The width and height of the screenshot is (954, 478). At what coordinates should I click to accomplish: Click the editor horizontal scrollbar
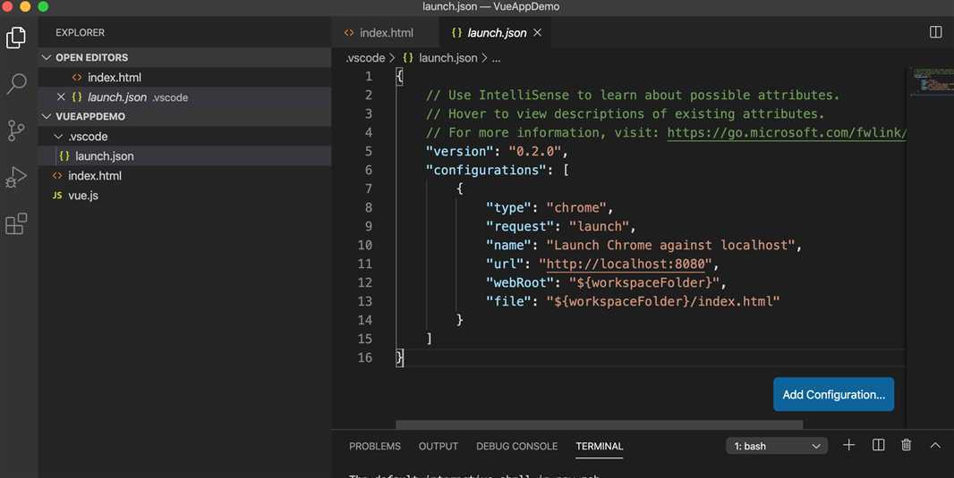click(600, 424)
